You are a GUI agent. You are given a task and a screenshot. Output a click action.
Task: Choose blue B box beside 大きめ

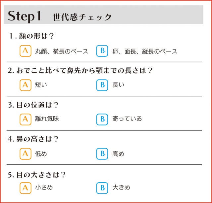102,188
